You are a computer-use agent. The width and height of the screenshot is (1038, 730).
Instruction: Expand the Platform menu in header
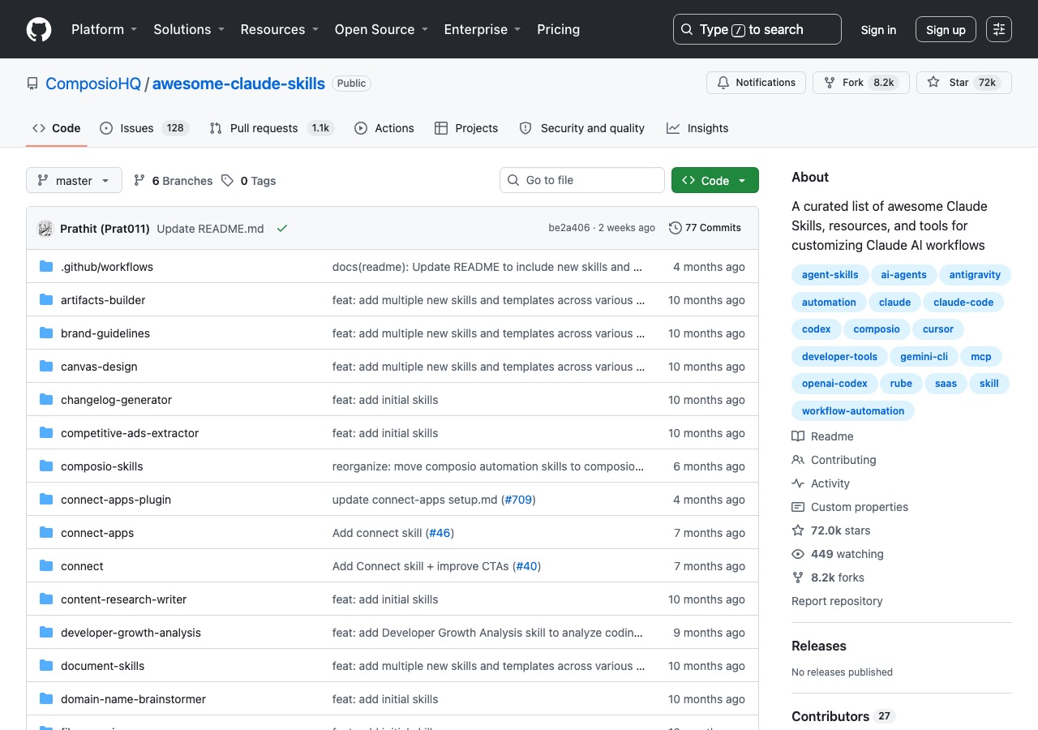pos(104,29)
